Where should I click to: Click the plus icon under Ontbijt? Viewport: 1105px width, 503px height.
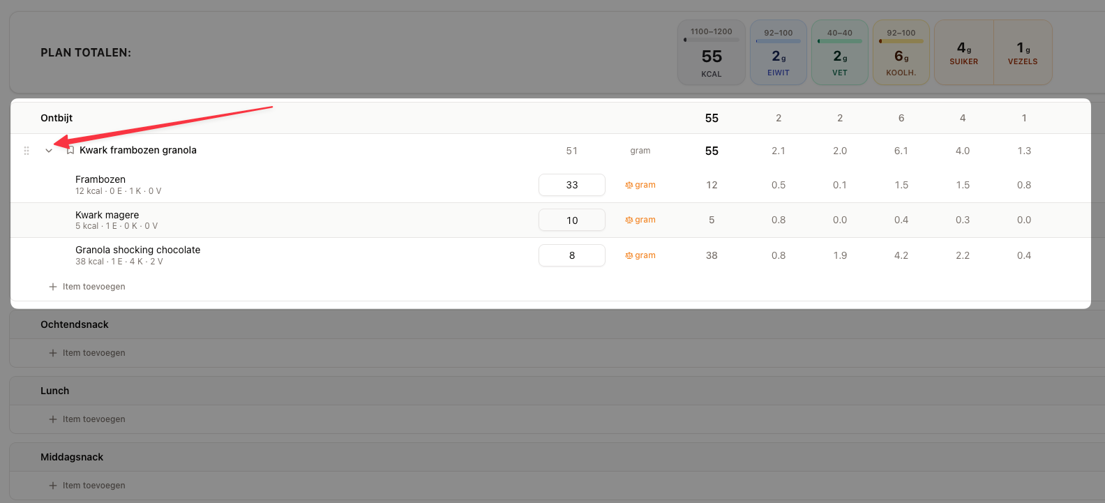click(x=53, y=287)
